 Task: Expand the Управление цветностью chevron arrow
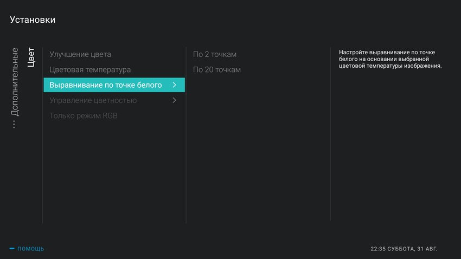pyautogui.click(x=174, y=100)
